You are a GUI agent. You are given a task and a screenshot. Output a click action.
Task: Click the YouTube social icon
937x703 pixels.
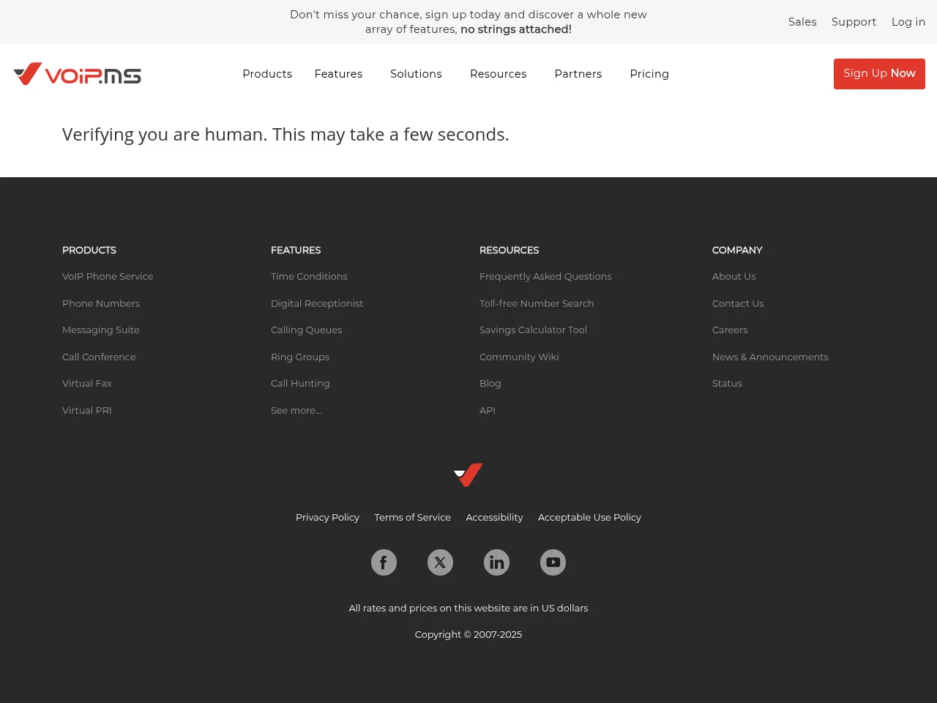553,562
